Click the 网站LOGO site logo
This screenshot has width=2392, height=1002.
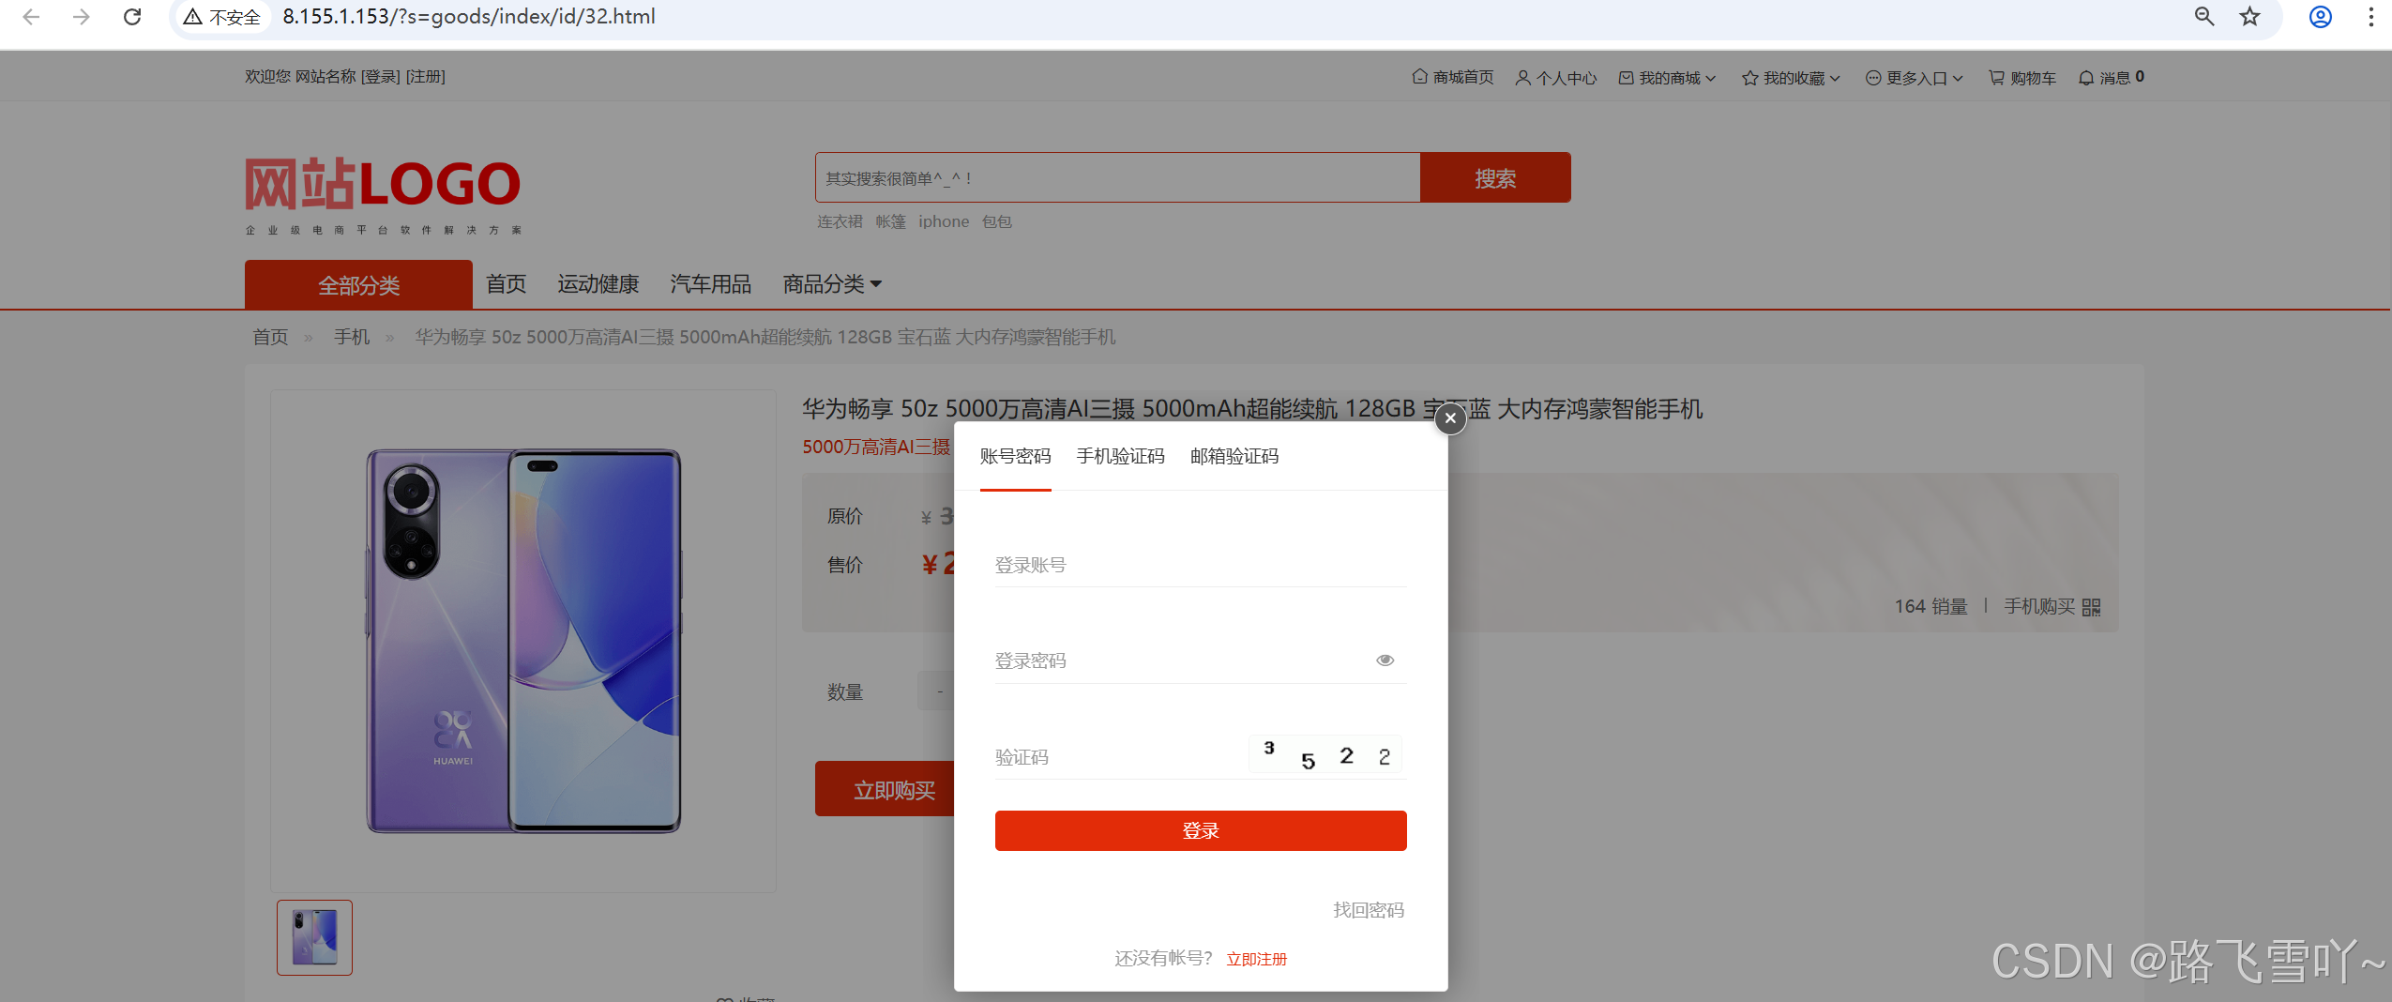384,195
